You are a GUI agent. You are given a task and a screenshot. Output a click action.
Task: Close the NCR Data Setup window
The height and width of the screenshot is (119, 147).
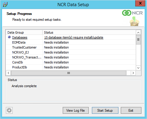(140, 4)
